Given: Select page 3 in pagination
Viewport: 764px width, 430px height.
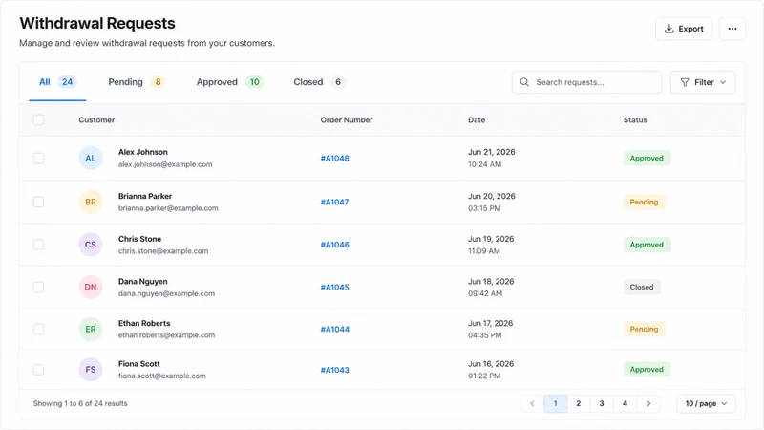Looking at the screenshot, I should [602, 403].
